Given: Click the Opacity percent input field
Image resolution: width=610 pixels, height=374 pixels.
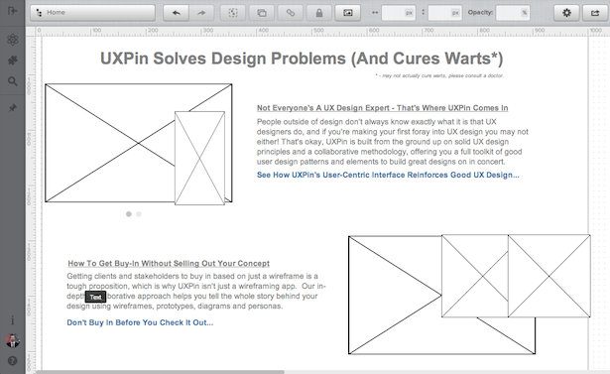Looking at the screenshot, I should coord(514,13).
